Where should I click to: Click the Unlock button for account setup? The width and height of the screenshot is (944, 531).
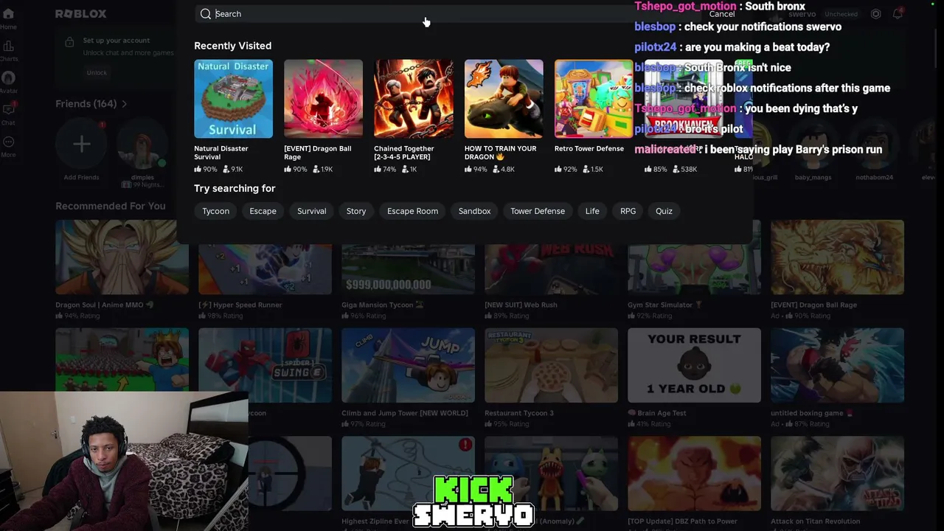[97, 72]
